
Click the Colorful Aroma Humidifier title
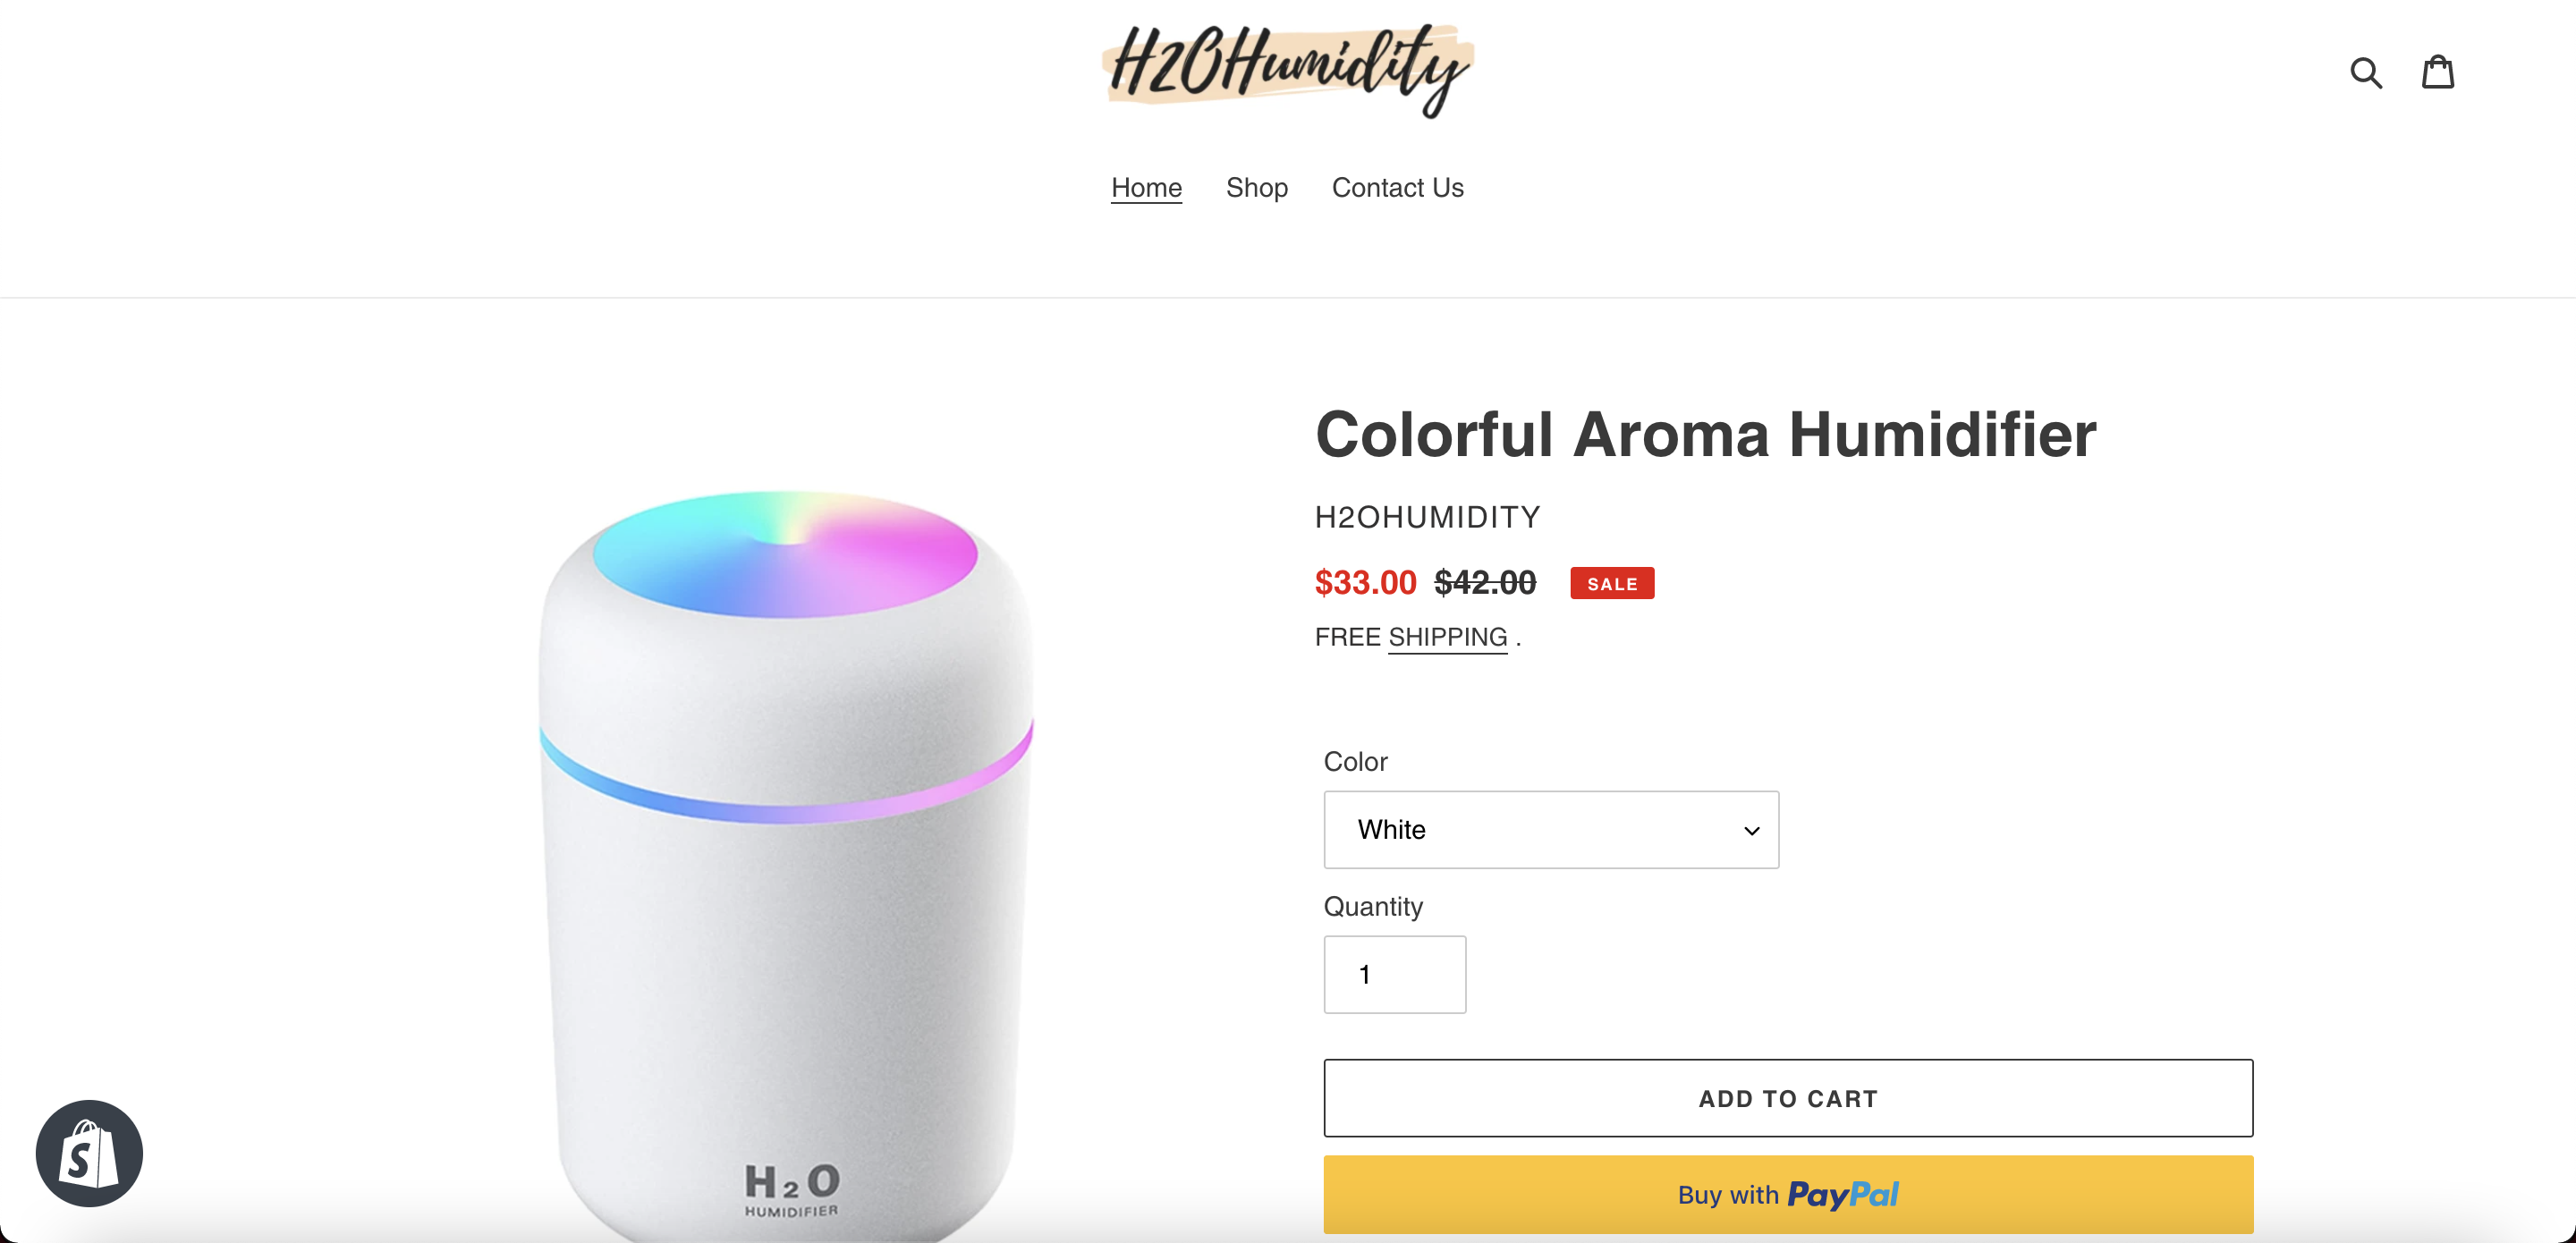[1706, 435]
